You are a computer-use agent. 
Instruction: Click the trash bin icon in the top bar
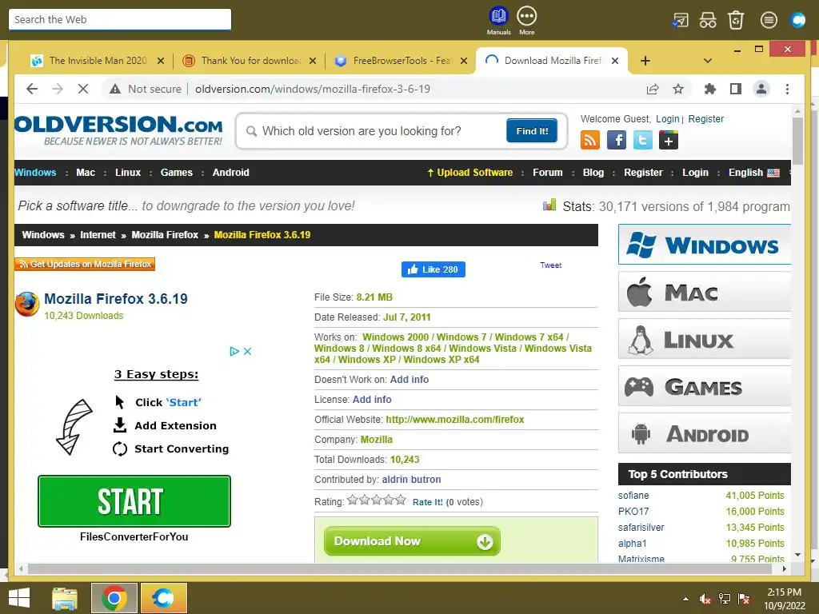736,20
